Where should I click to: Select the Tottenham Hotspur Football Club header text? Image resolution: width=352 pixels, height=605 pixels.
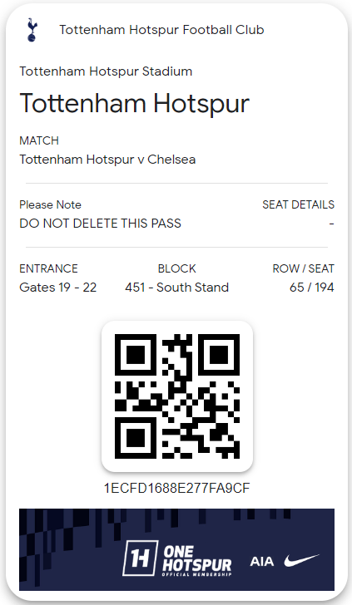(161, 30)
